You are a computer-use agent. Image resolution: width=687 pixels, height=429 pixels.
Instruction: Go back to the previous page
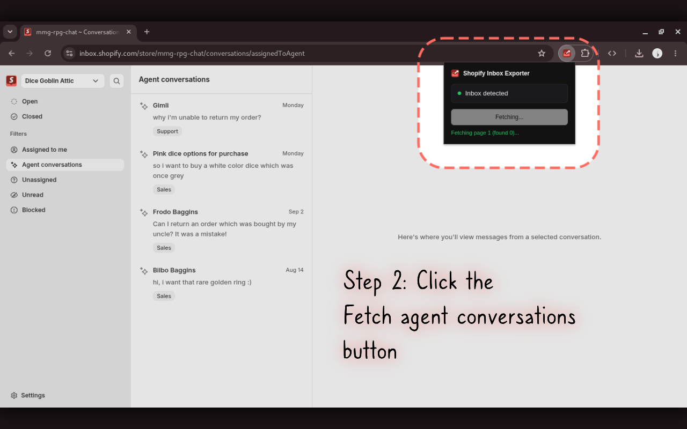click(x=12, y=53)
